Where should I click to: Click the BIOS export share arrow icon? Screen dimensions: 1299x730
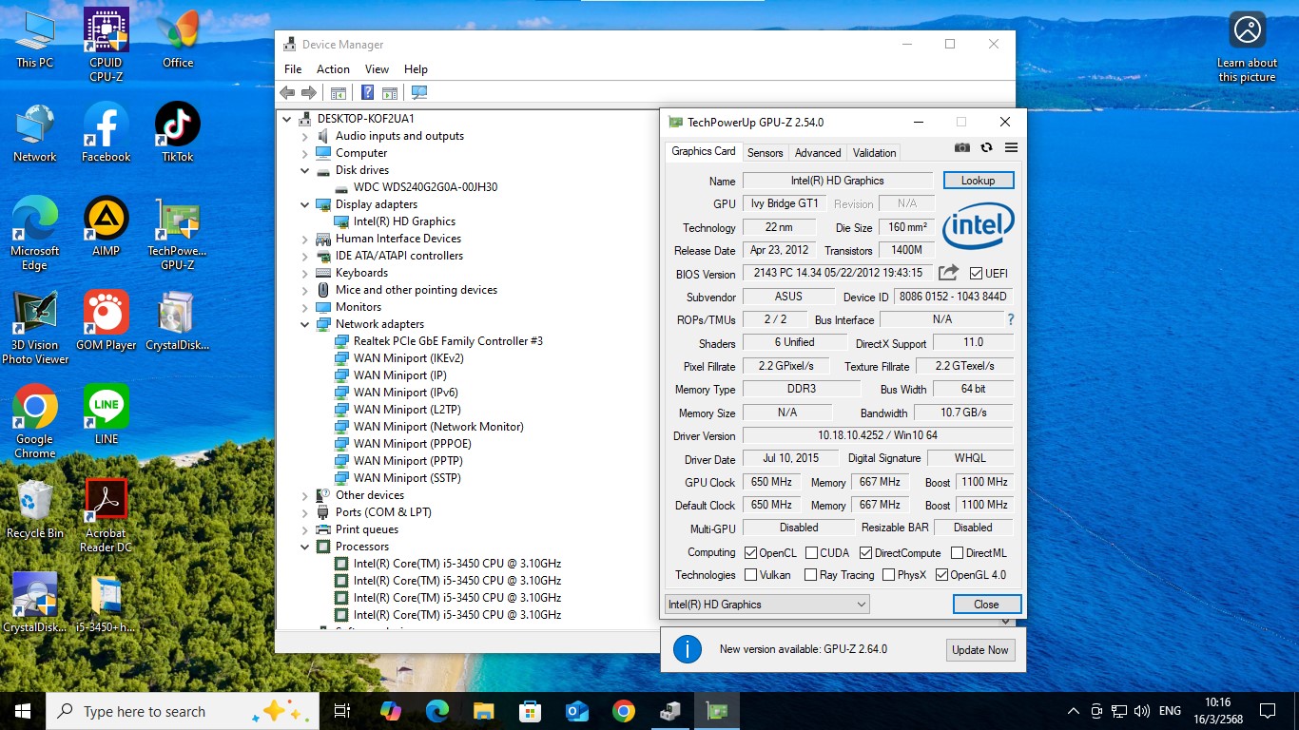click(x=948, y=273)
